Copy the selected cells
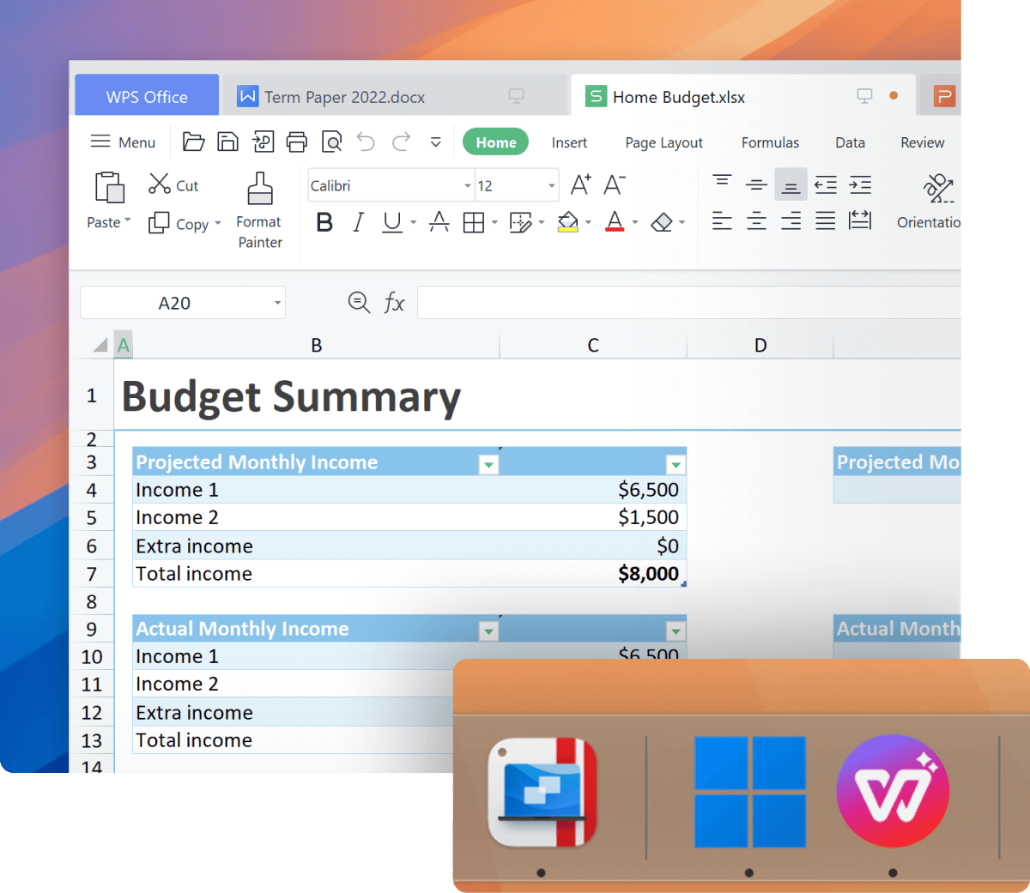 [x=179, y=223]
